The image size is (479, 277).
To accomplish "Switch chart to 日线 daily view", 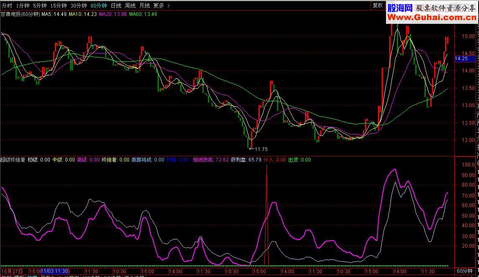I will click(116, 5).
